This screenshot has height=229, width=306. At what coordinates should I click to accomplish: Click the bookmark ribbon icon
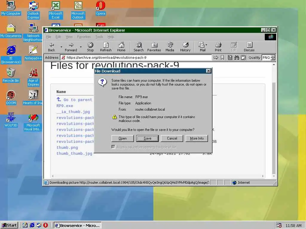(x=222, y=58)
